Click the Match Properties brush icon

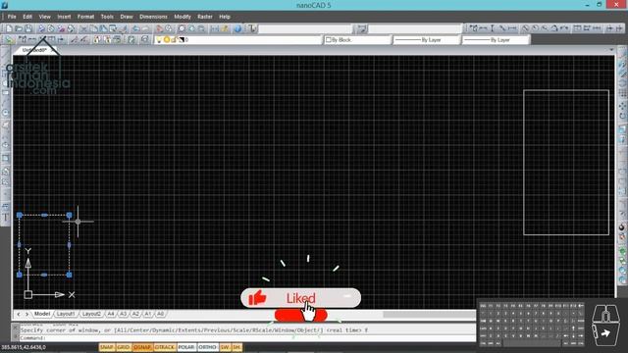click(124, 28)
